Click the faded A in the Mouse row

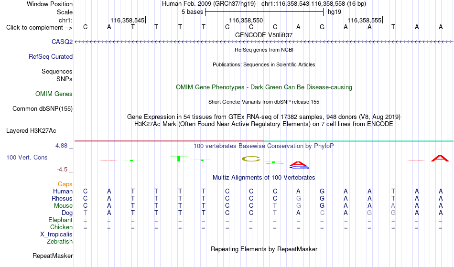(393, 206)
